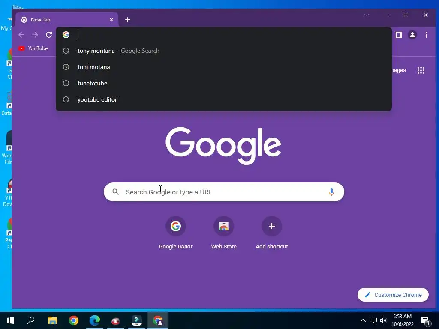This screenshot has width=439, height=329.
Task: Open the red downloader app in the taskbar
Action: (115, 320)
